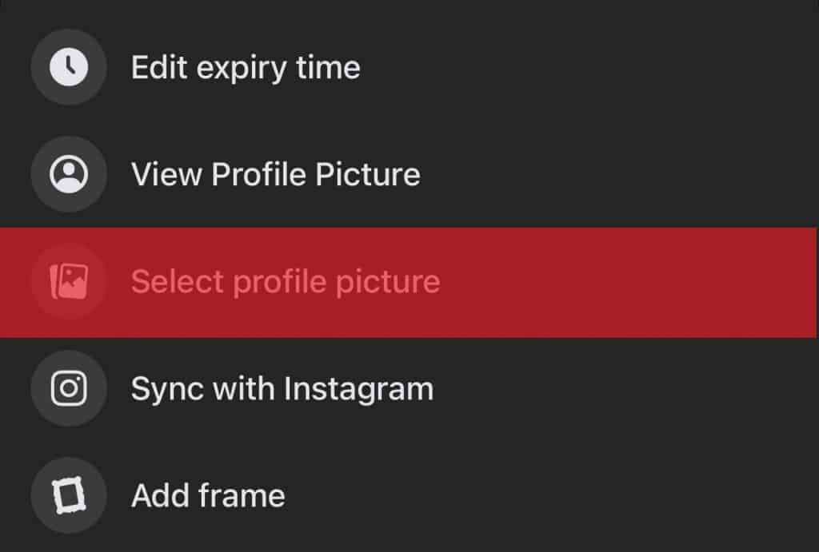Screen dimensions: 819x552
Task: Tap the View Profile Picture label
Action: 276,174
